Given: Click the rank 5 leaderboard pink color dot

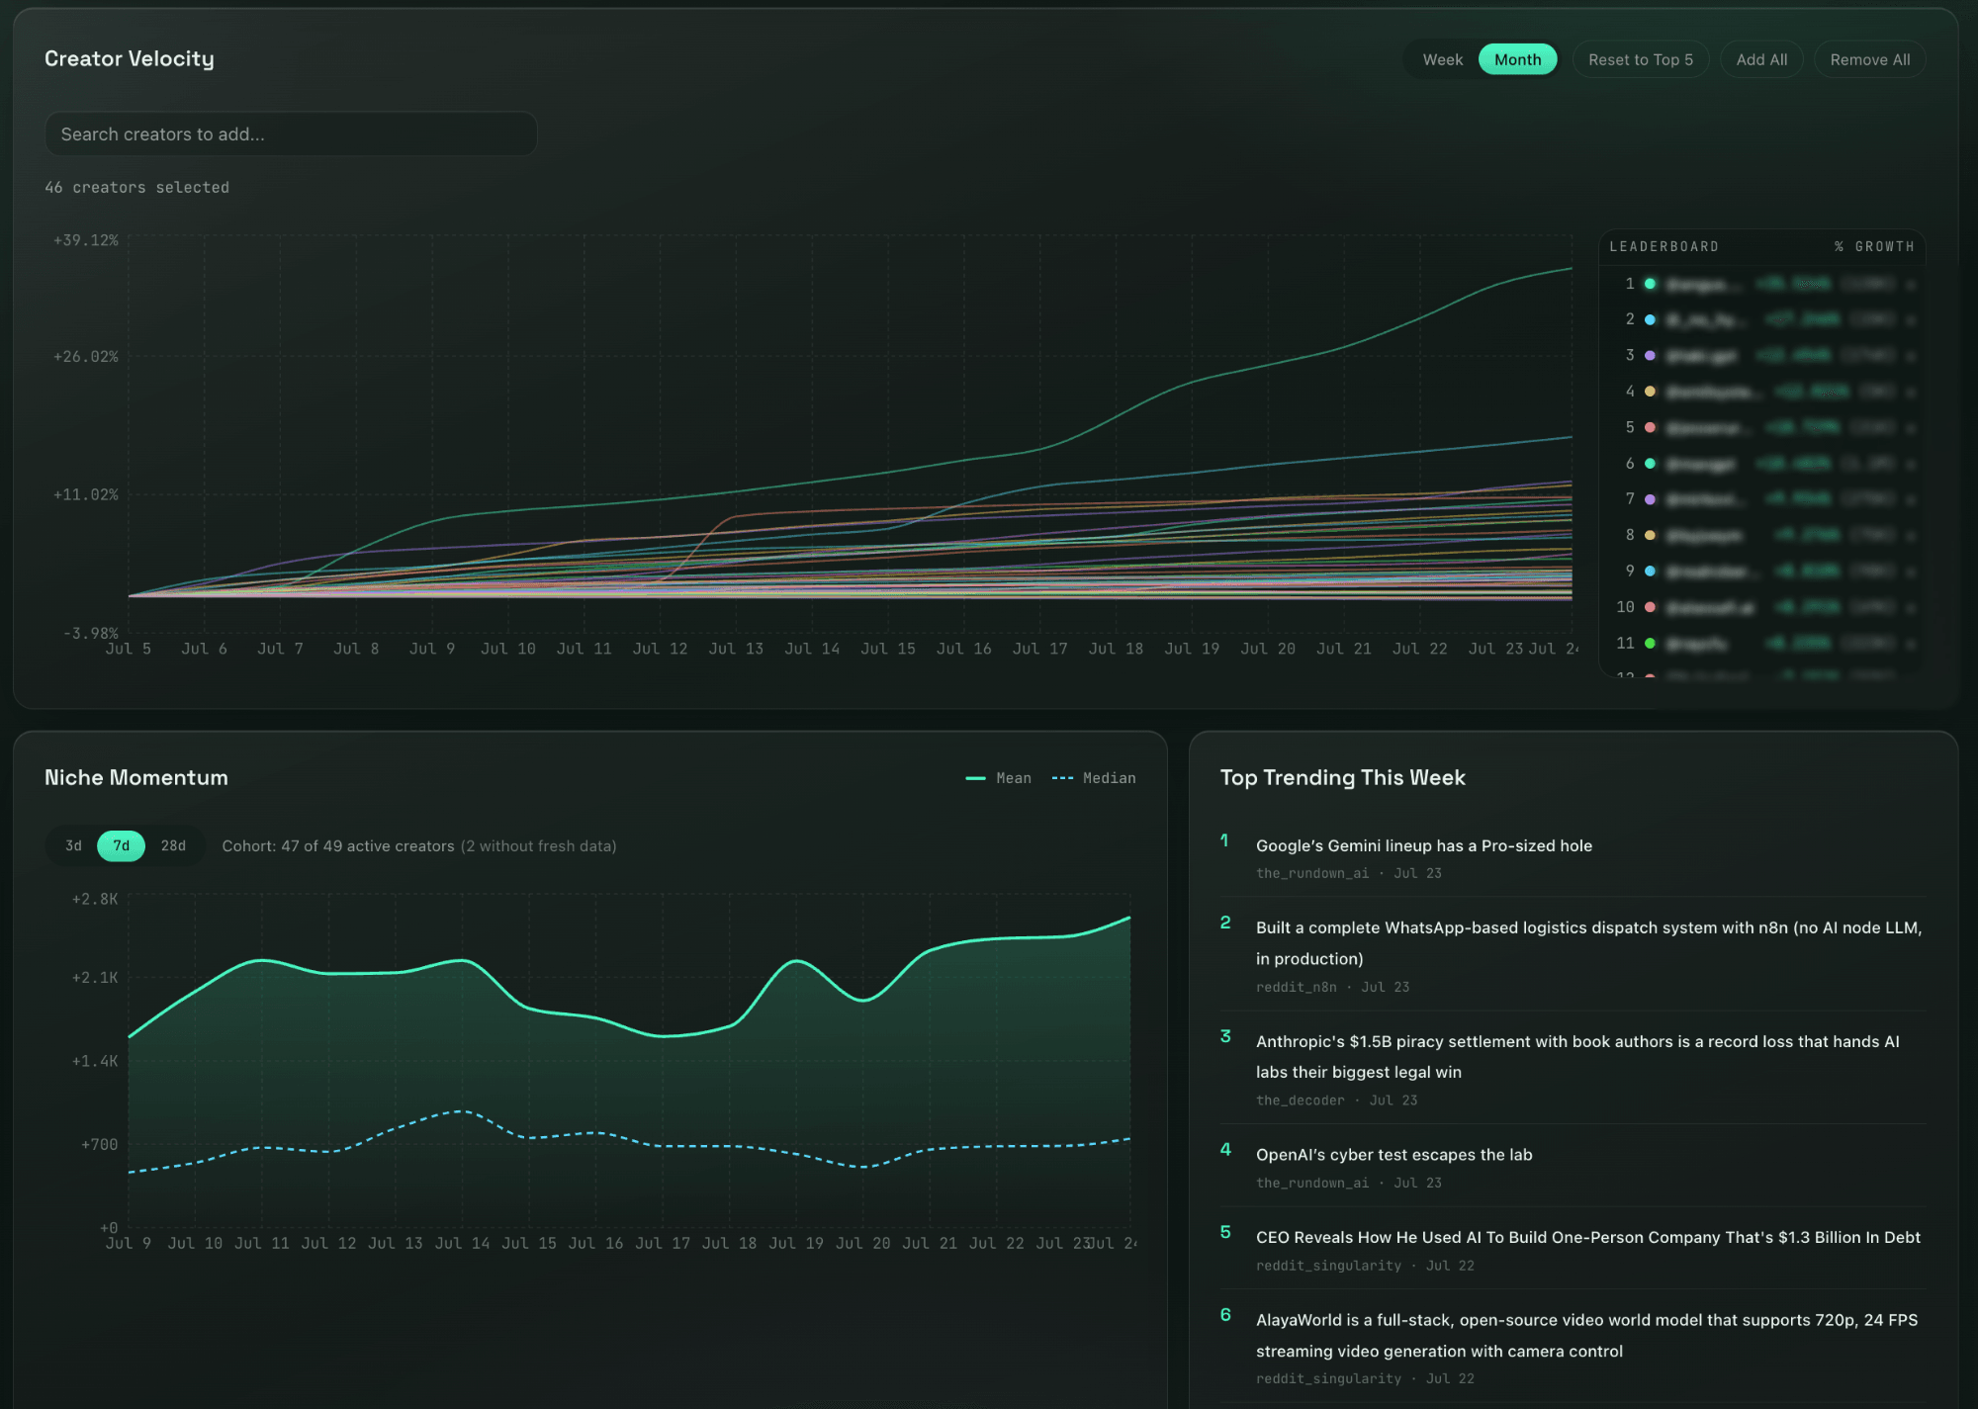Looking at the screenshot, I should [1650, 427].
